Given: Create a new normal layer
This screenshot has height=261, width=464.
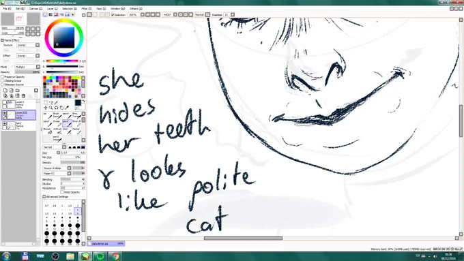Looking at the screenshot, I should click(5, 90).
